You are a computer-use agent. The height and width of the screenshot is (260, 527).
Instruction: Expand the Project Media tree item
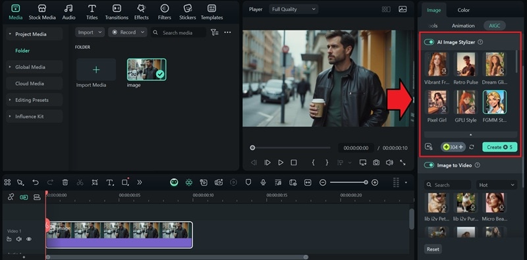coord(34,34)
